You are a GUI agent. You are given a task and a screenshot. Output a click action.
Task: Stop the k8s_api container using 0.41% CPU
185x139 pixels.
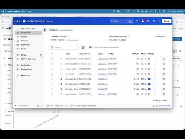click(149, 79)
